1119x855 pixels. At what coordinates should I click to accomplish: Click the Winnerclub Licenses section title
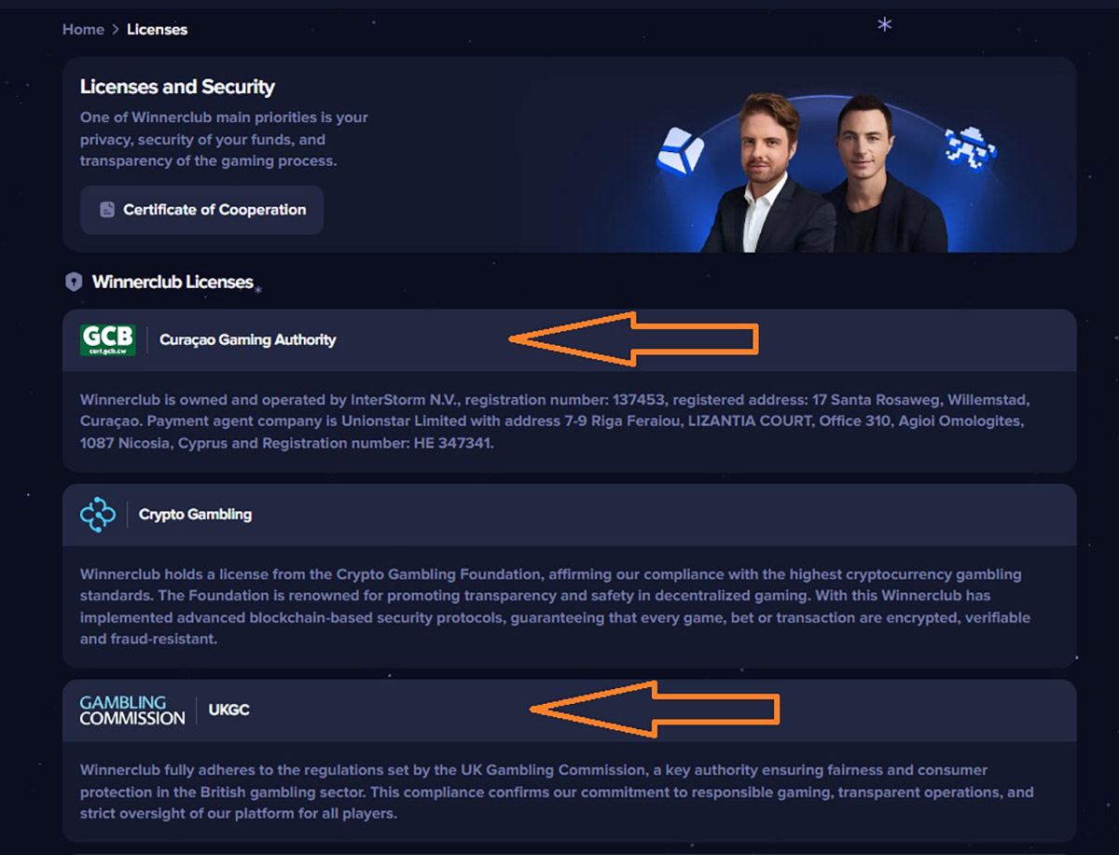[173, 282]
